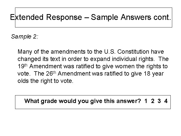Viewport: 181px width, 136px height.
Task: Select grade 3 for this answer
Action: [x=159, y=101]
